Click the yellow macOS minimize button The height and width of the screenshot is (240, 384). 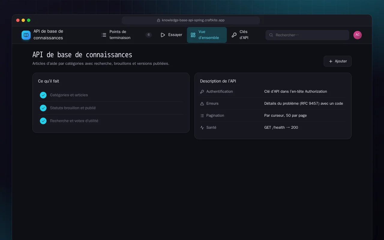(x=23, y=20)
